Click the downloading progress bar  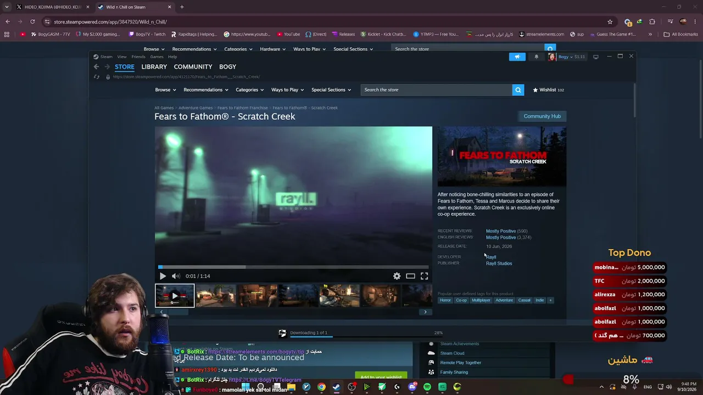tap(366, 337)
